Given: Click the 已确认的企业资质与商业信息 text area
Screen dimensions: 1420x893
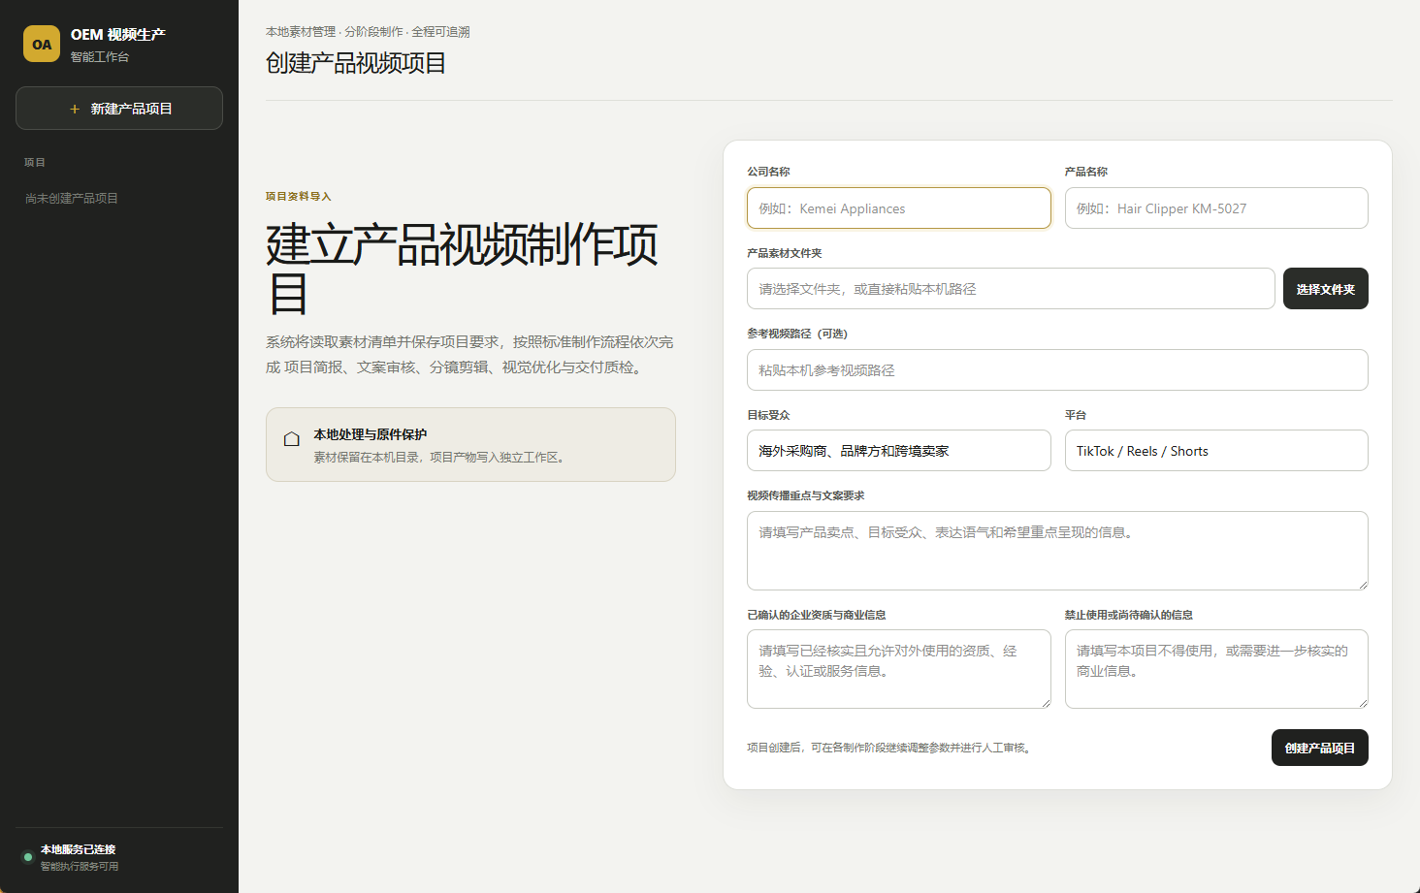Looking at the screenshot, I should pyautogui.click(x=899, y=669).
